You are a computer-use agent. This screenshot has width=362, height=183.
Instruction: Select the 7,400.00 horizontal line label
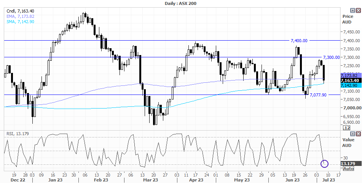pos(299,41)
